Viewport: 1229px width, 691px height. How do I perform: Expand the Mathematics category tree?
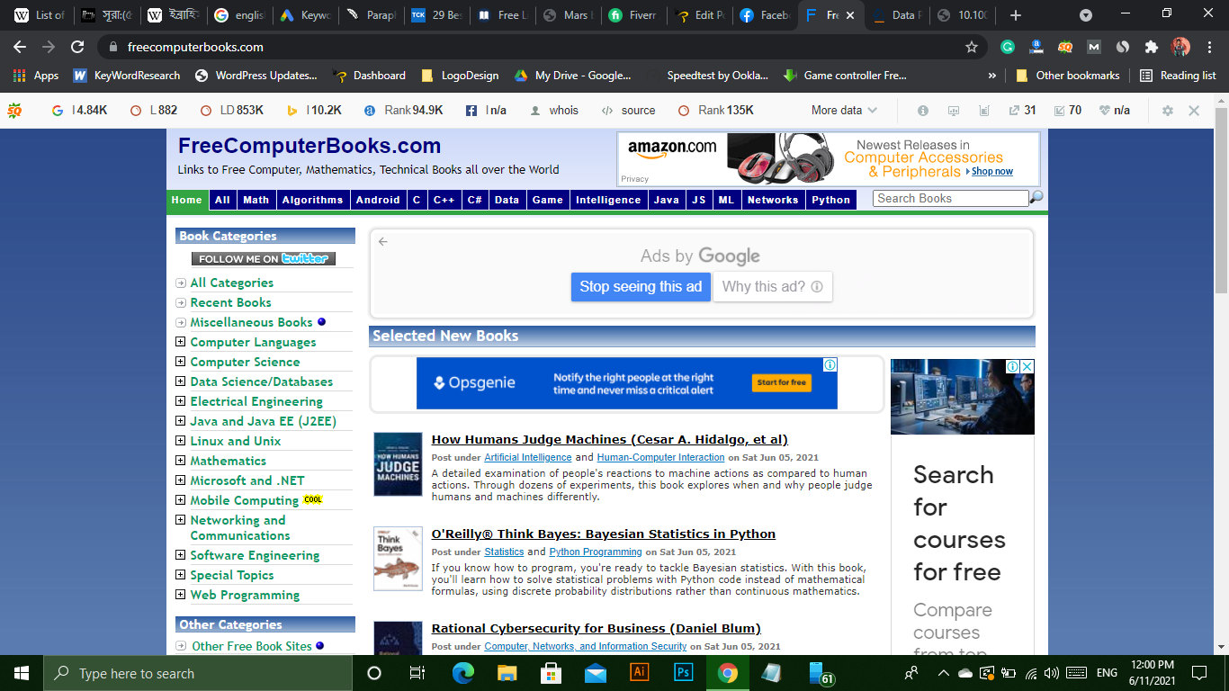[181, 461]
